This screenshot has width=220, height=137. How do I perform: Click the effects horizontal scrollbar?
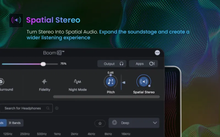[106, 97]
